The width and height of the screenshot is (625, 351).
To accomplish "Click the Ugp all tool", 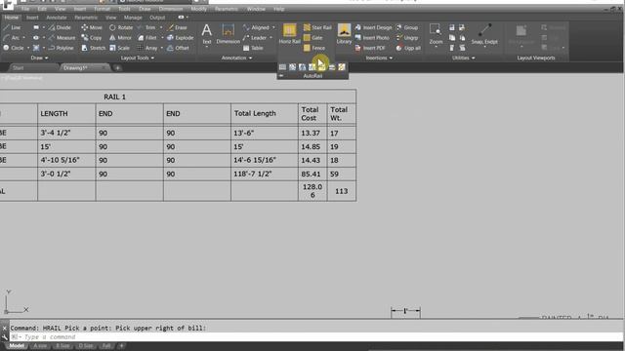I will click(x=408, y=48).
